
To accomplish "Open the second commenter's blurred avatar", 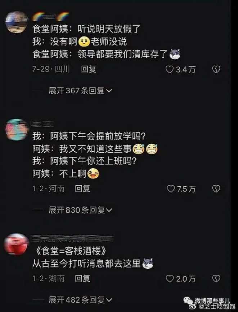I will 17,130.
